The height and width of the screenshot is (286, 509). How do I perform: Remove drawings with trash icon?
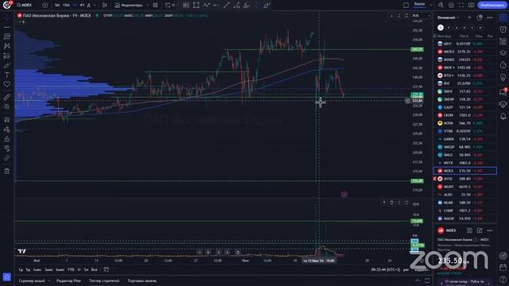click(x=7, y=171)
